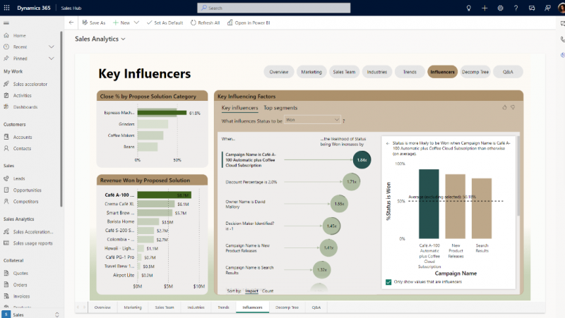The height and width of the screenshot is (318, 565).
Task: Click the thumbs down icon on visual
Action: 513,107
